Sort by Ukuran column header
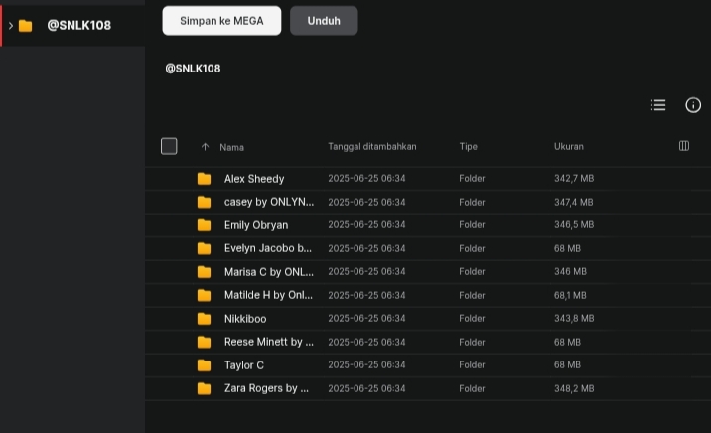711x433 pixels. 569,146
